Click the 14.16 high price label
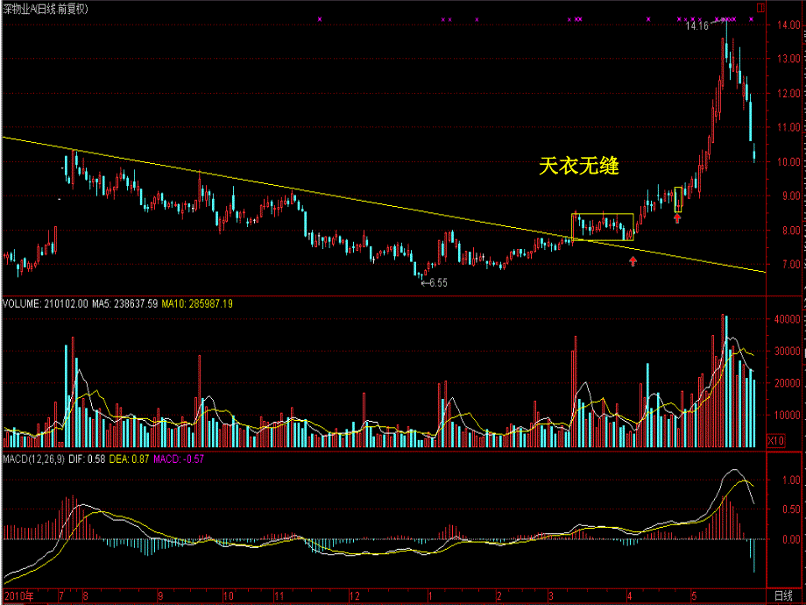This screenshot has width=806, height=605. point(697,25)
